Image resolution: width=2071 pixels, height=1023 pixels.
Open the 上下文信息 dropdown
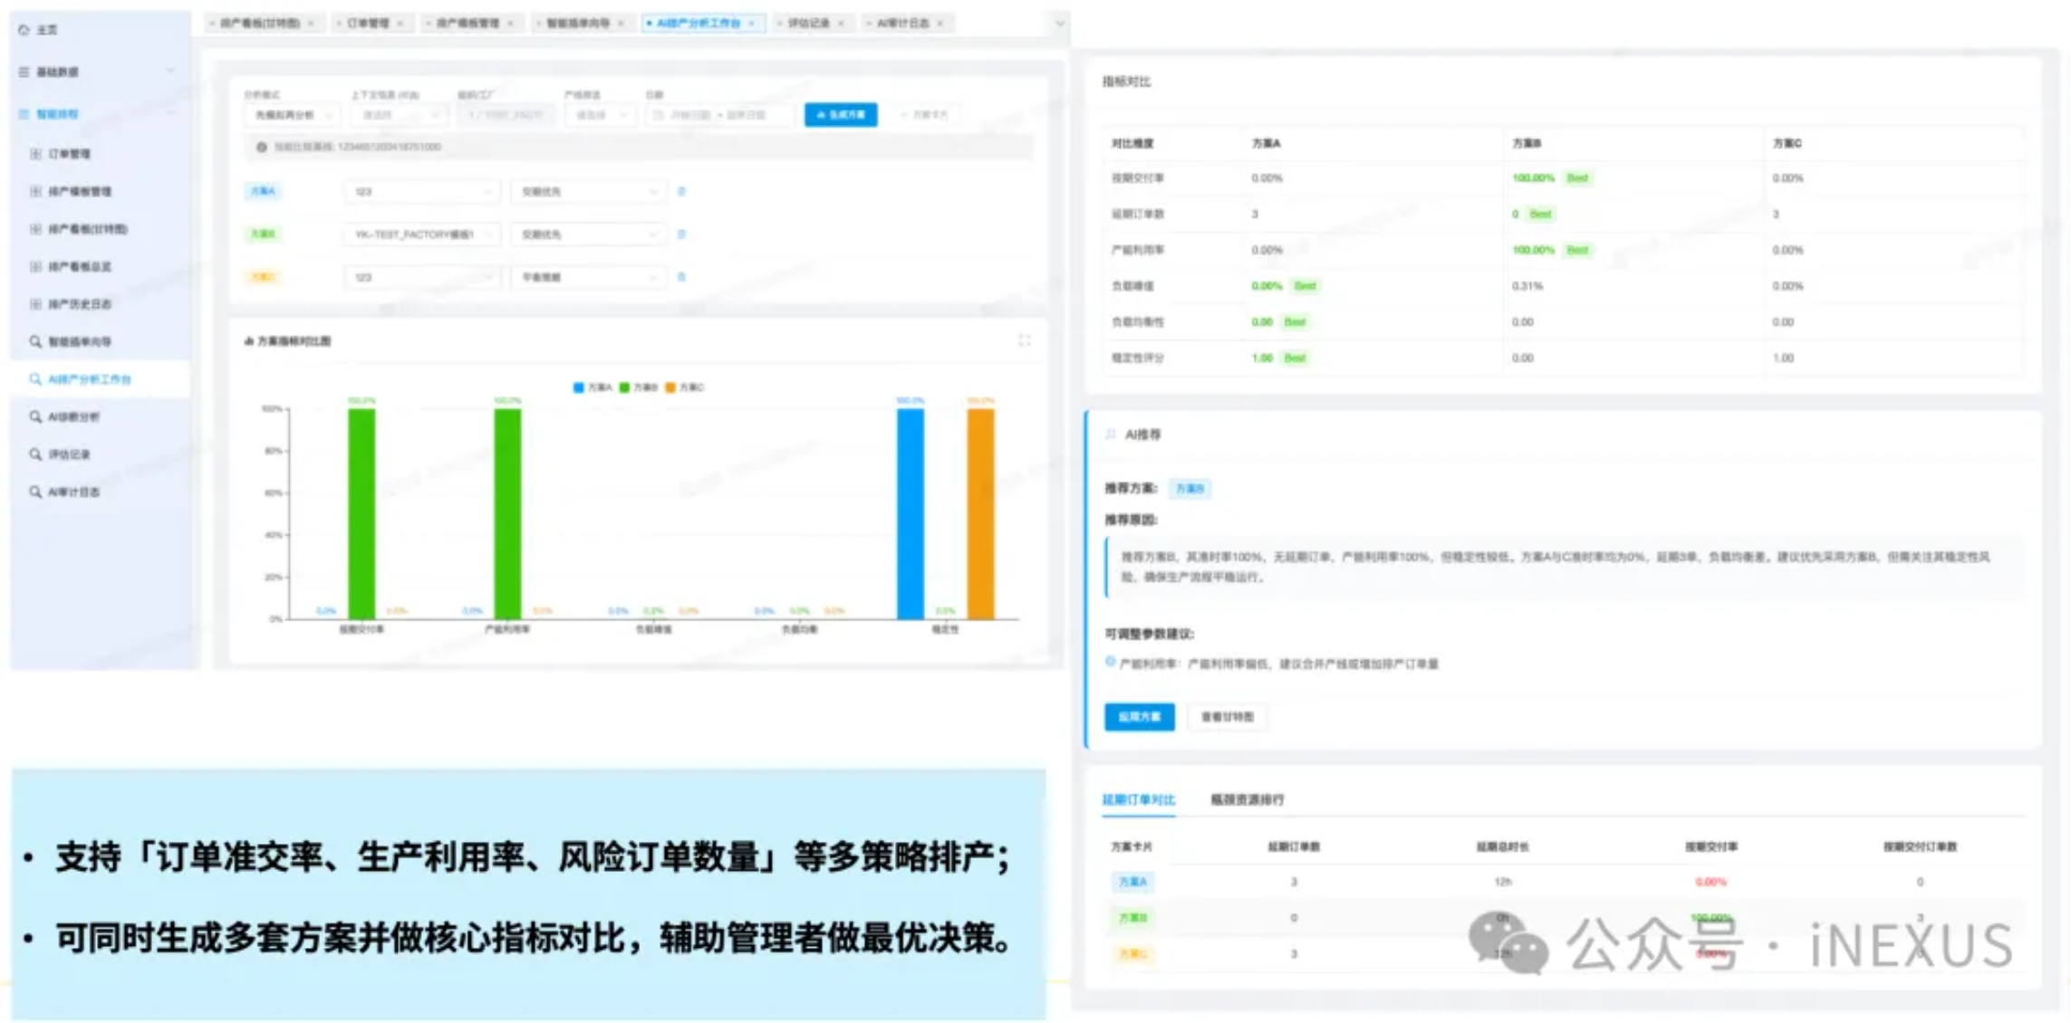click(399, 115)
